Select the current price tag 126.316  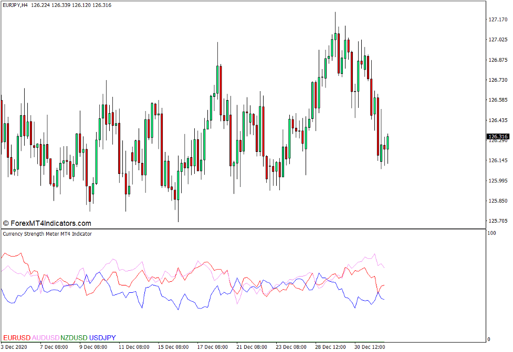[499, 136]
